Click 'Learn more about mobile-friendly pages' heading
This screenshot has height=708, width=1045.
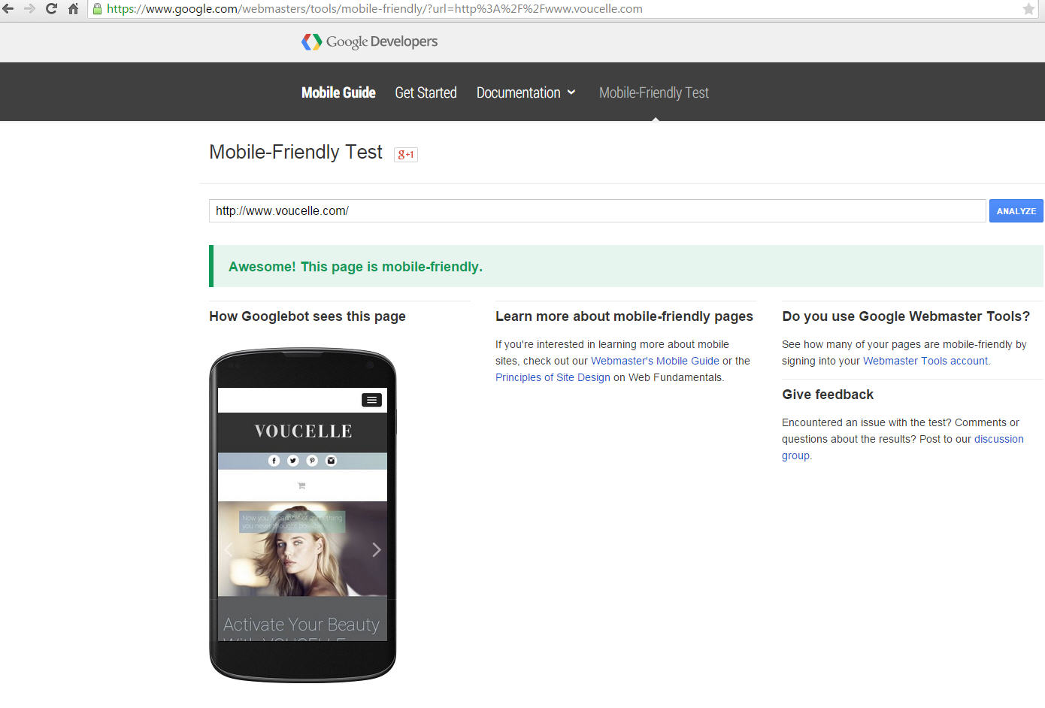pyautogui.click(x=624, y=316)
